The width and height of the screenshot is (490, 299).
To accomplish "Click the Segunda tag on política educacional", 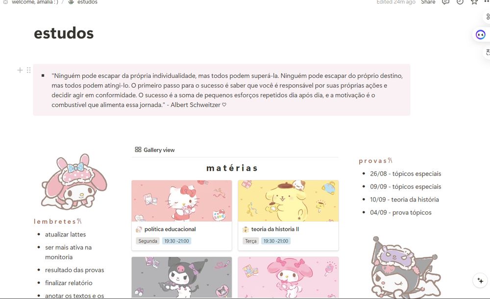I will (148, 241).
